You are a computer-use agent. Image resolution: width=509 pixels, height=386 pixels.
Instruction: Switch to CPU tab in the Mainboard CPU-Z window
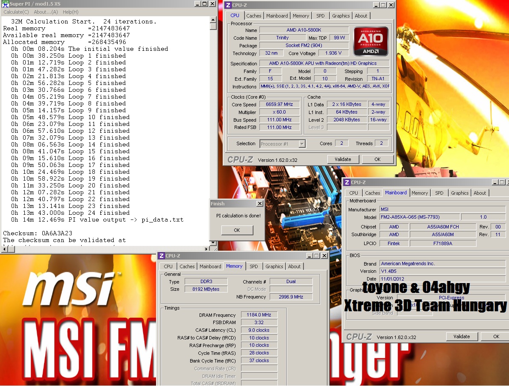pos(353,193)
